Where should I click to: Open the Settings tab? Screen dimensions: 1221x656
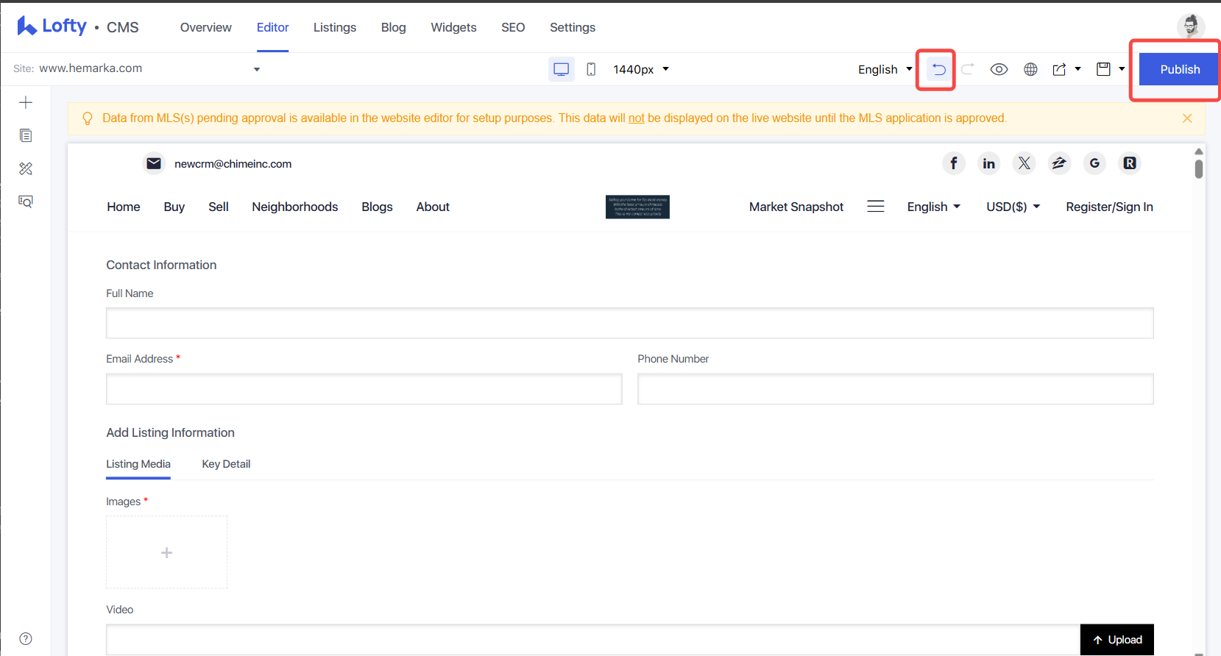[x=573, y=27]
